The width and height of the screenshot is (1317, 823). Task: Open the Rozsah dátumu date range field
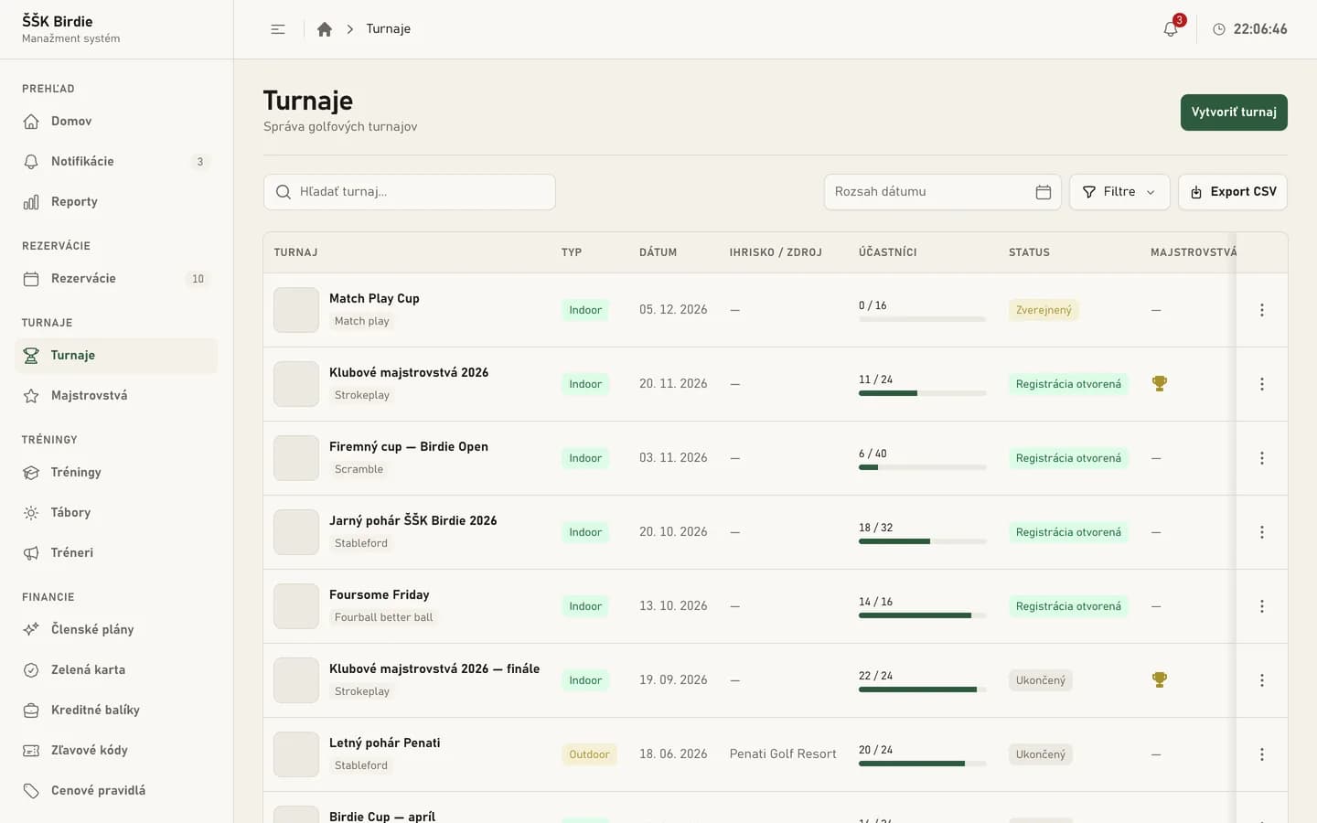(942, 192)
